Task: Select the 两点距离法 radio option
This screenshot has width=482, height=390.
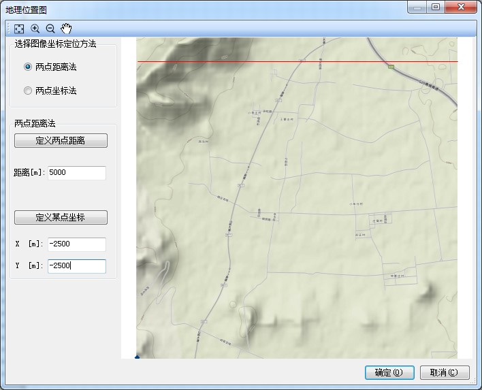Action: pyautogui.click(x=28, y=67)
